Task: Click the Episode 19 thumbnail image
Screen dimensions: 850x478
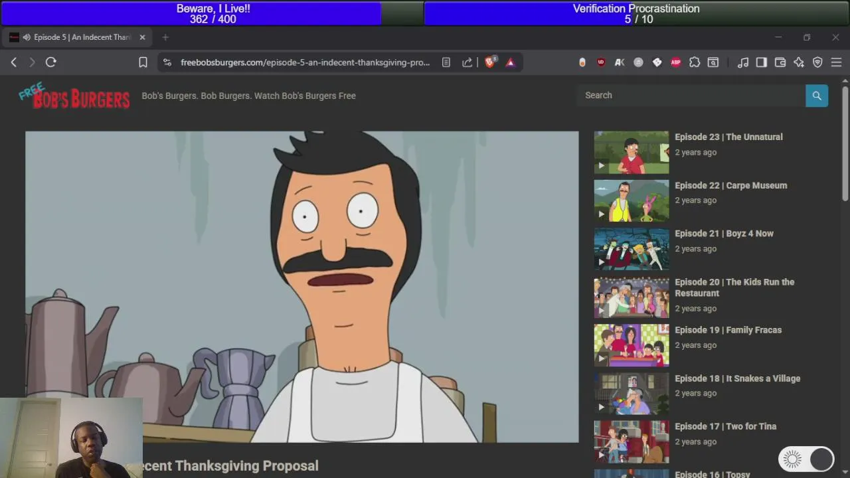Action: pos(632,345)
